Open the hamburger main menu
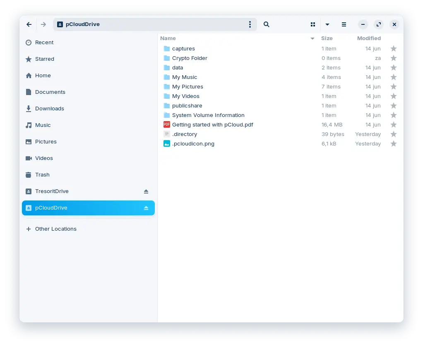The image size is (423, 346). [344, 24]
